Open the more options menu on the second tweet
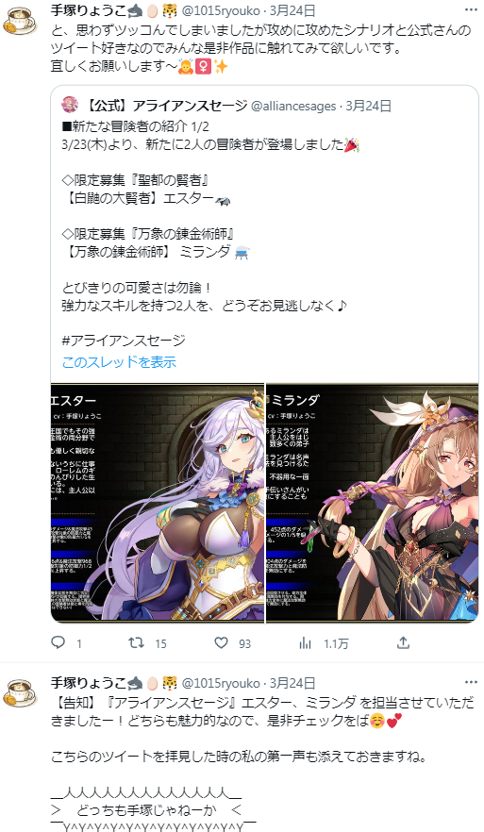Viewport: 484px width, 832px height. pyautogui.click(x=471, y=682)
